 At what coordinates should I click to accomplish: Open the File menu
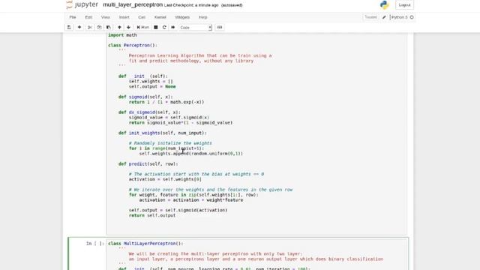pyautogui.click(x=73, y=17)
